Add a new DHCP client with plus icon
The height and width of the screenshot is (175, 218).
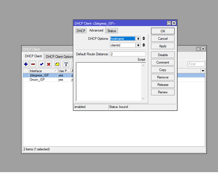(x=26, y=64)
